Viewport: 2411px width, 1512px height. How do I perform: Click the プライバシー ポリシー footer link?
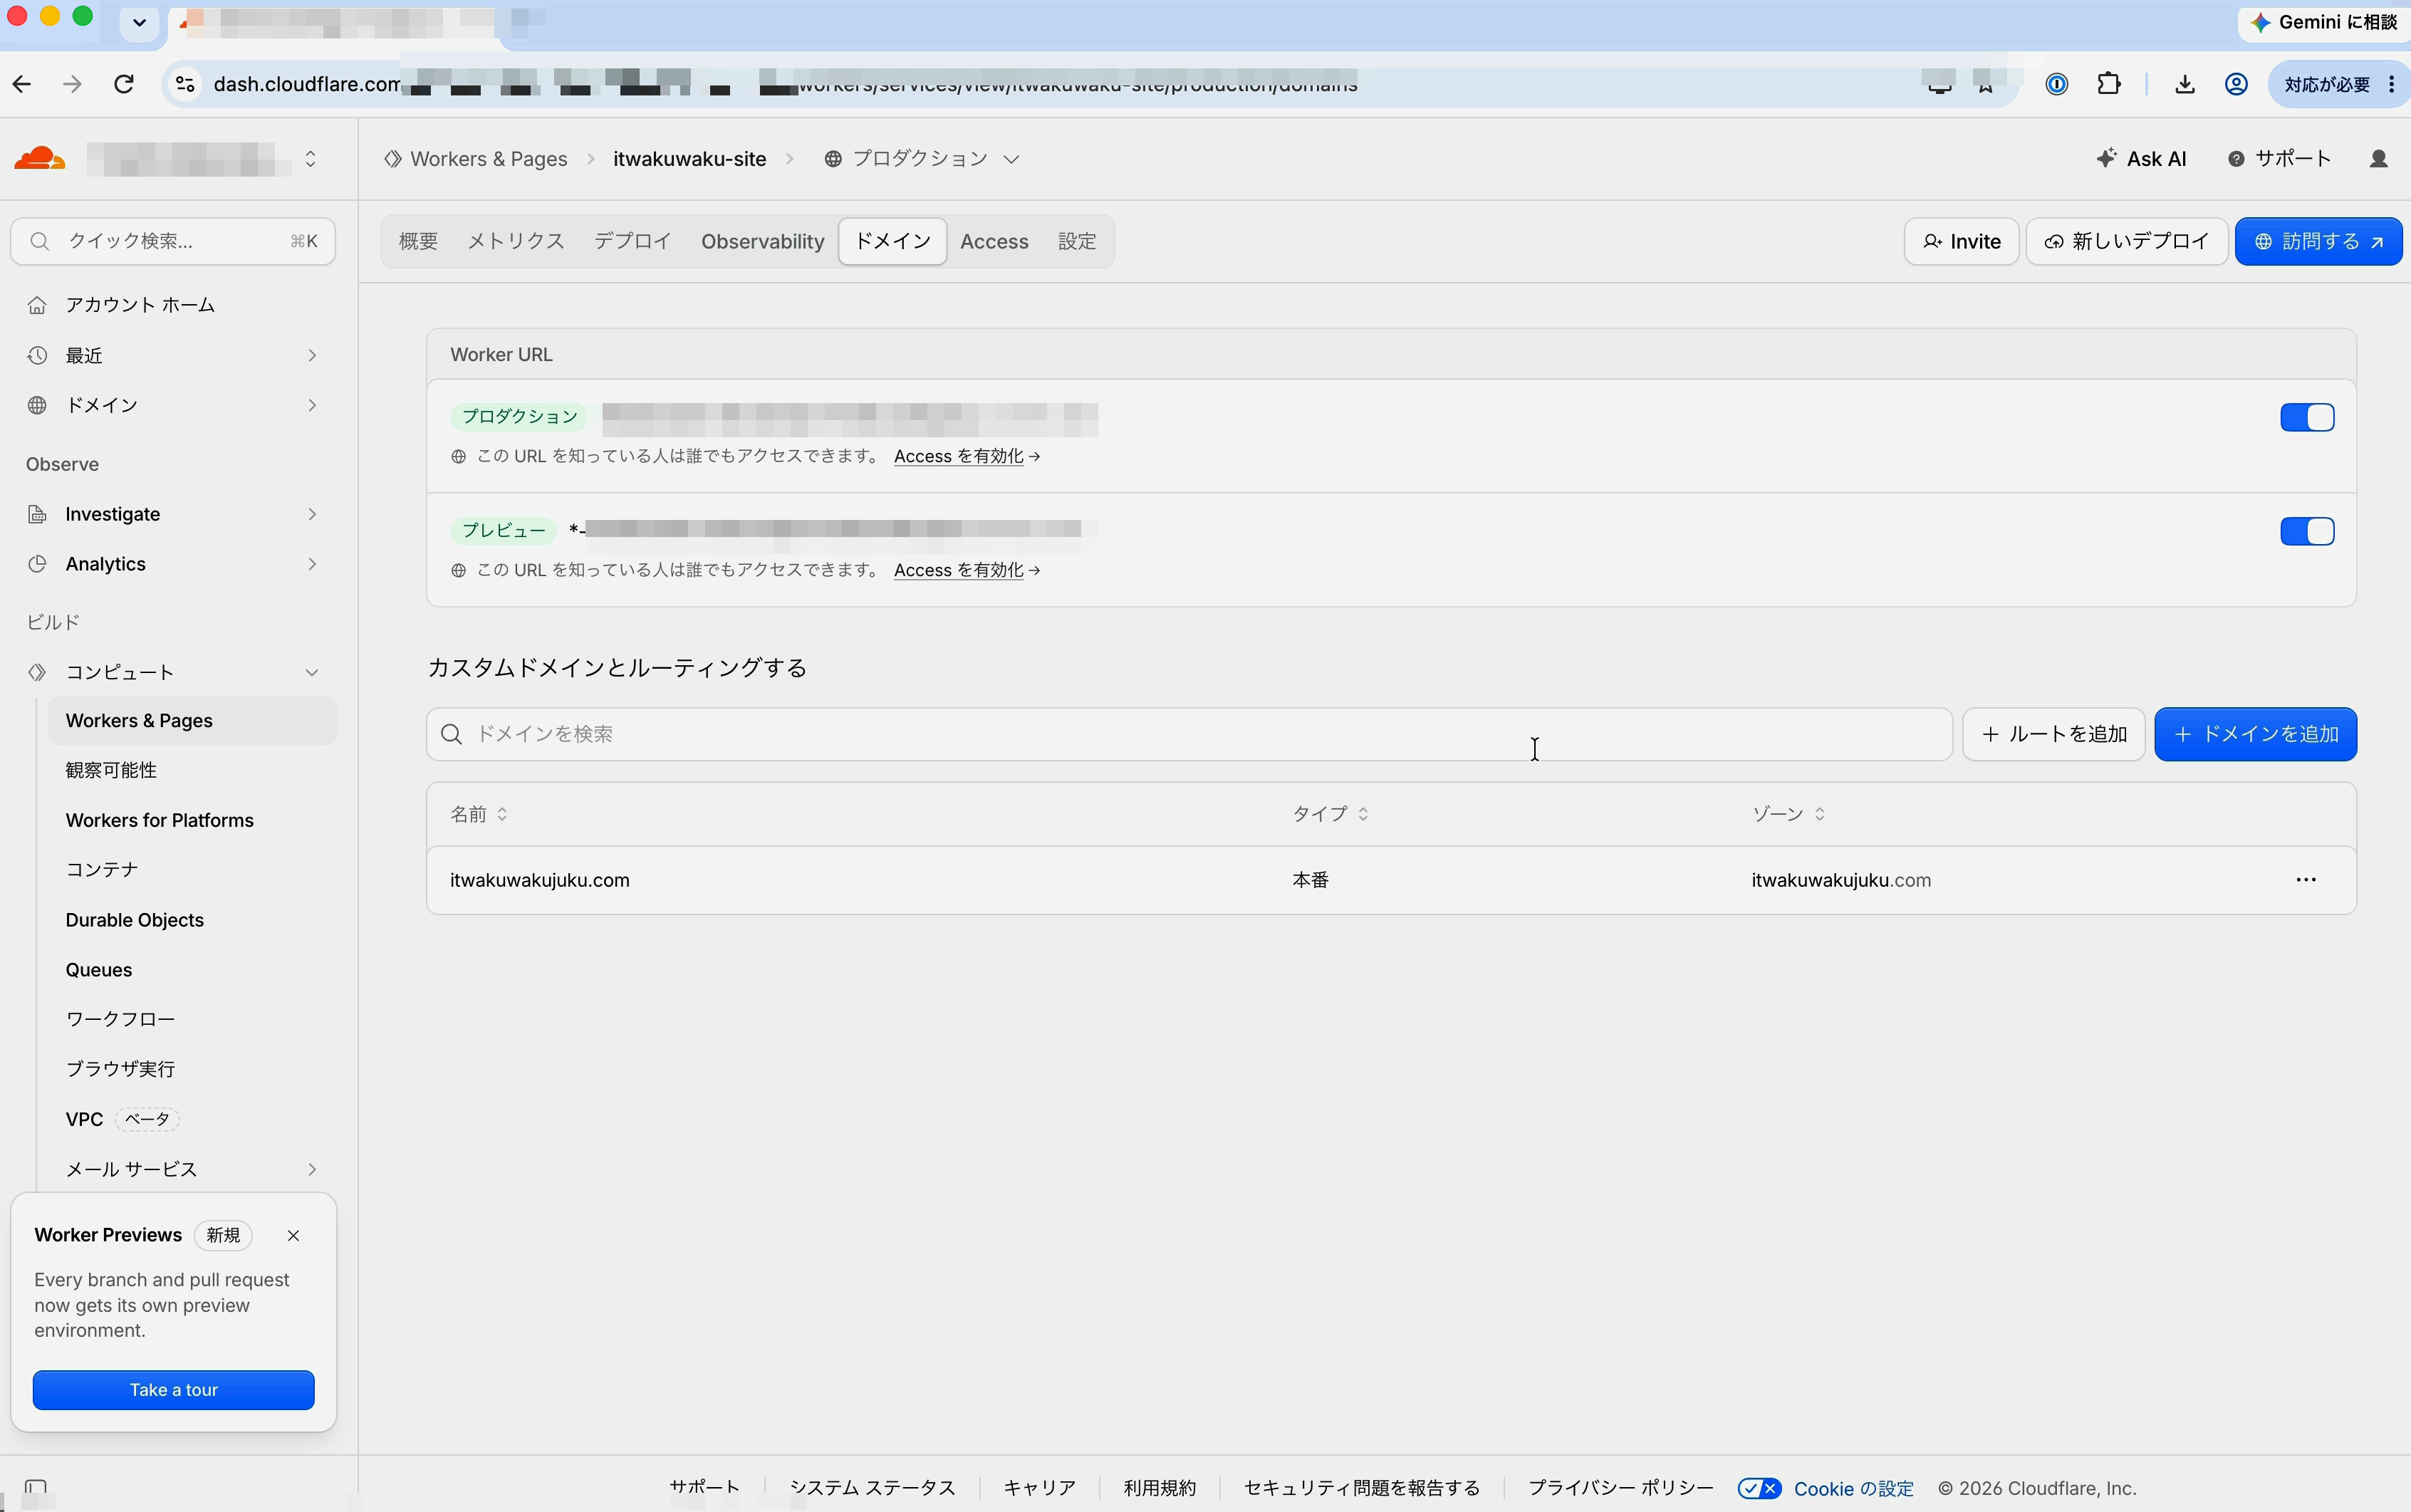1620,1488
